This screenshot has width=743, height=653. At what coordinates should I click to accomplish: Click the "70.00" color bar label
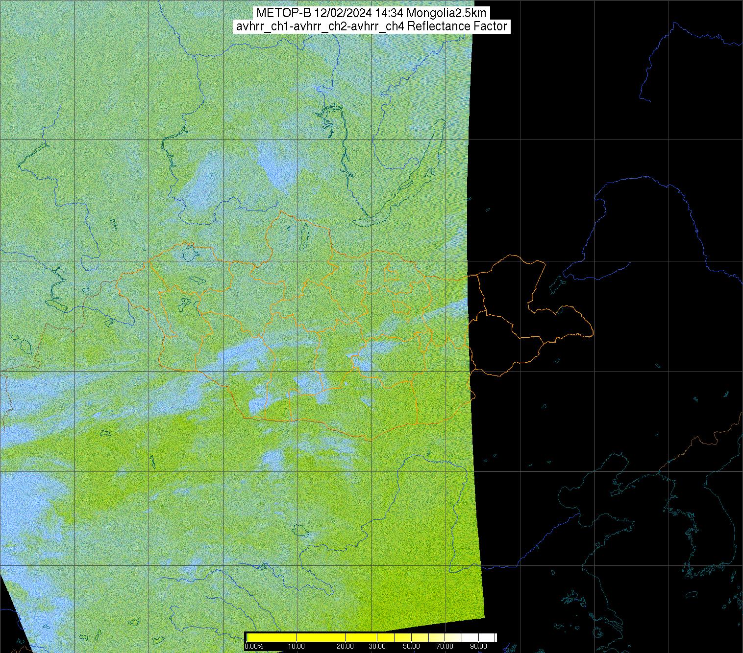[445, 646]
